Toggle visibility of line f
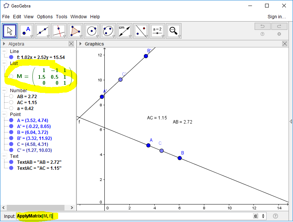 [x=11, y=57]
